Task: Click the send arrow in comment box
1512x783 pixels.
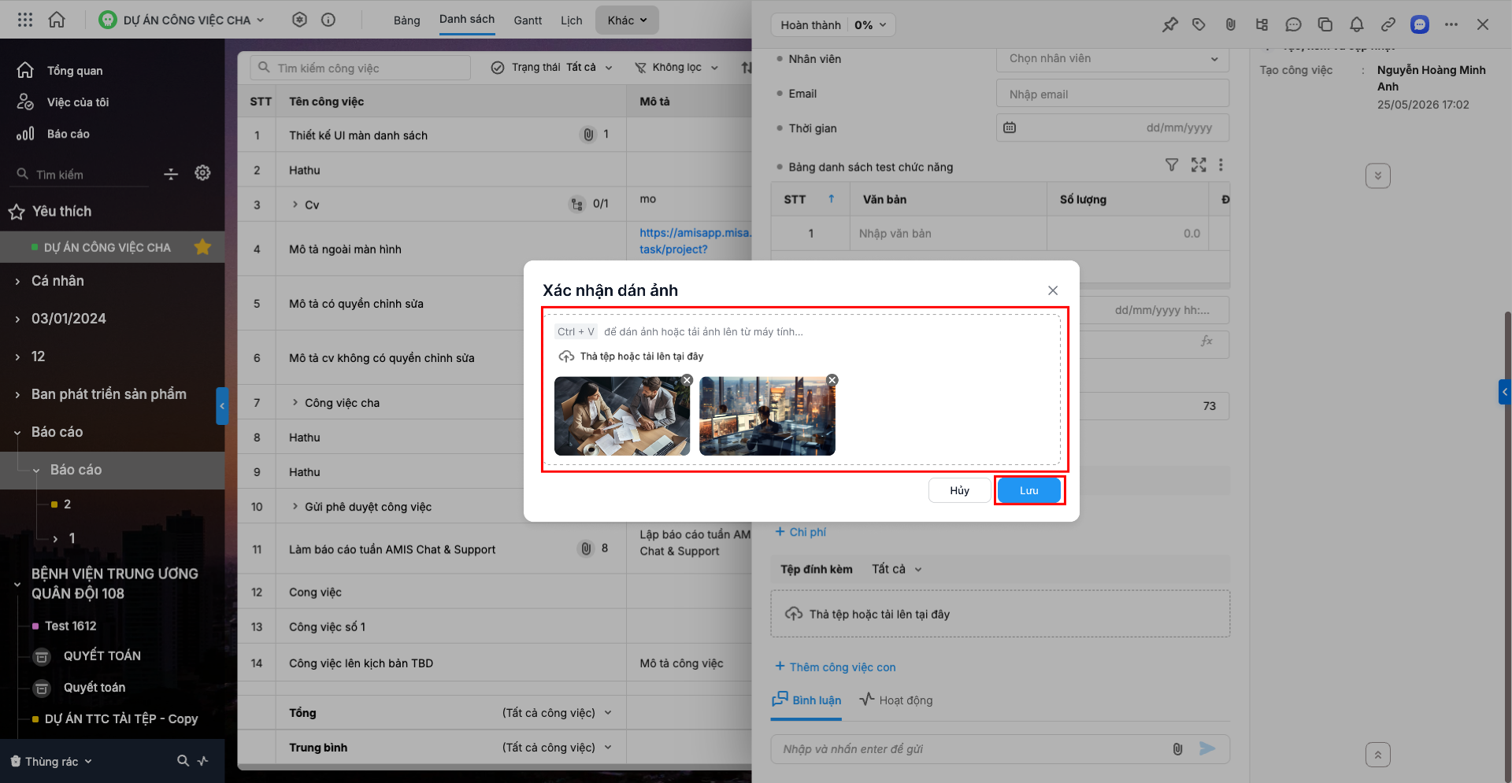Action: point(1206,748)
